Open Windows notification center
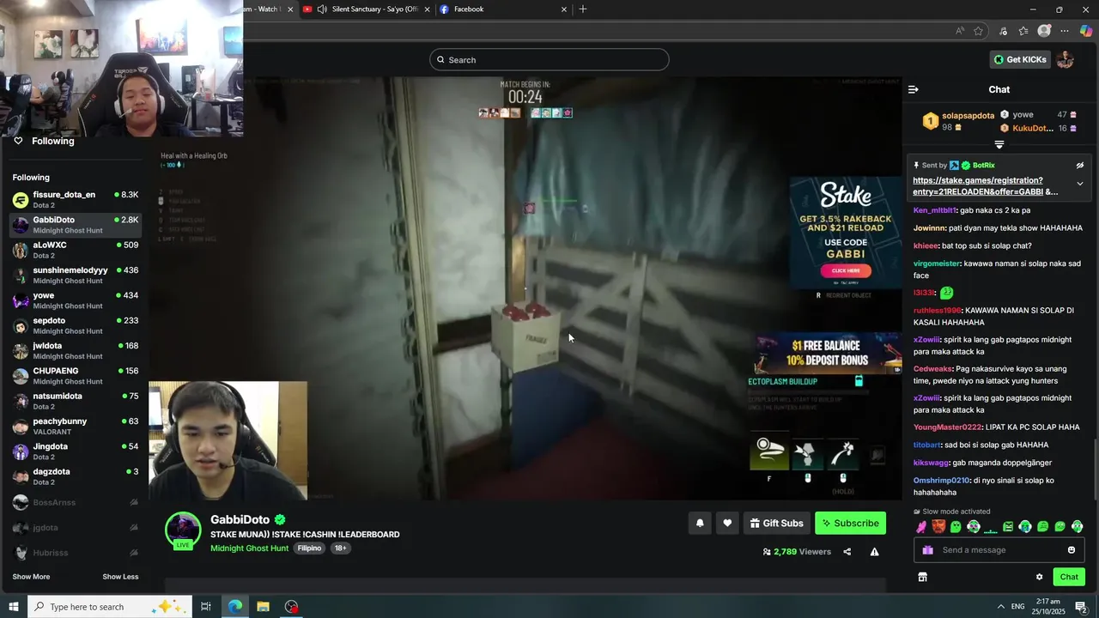 (x=1082, y=607)
